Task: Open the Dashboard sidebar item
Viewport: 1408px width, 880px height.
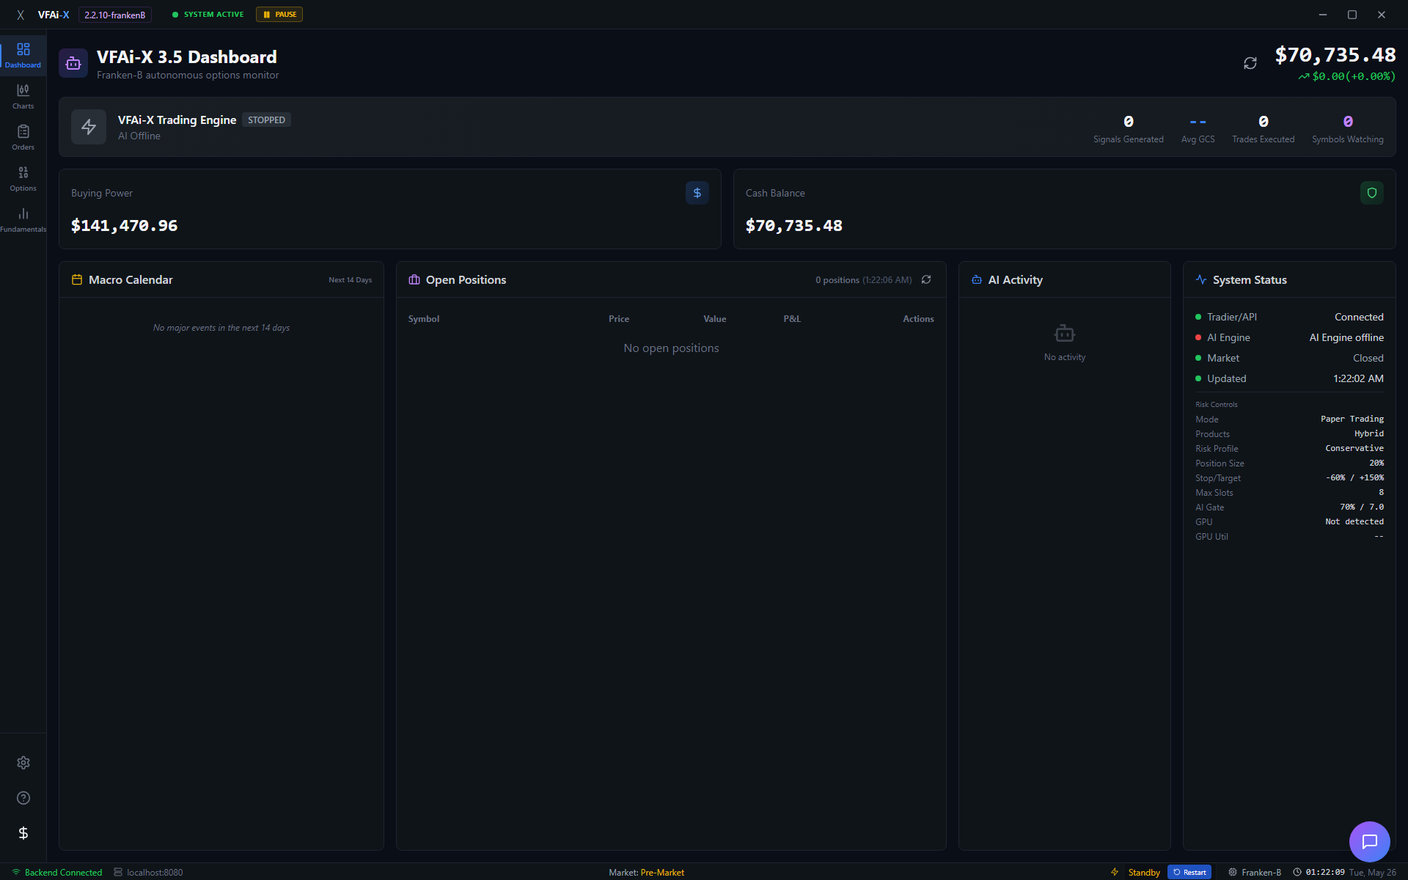Action: click(x=23, y=56)
